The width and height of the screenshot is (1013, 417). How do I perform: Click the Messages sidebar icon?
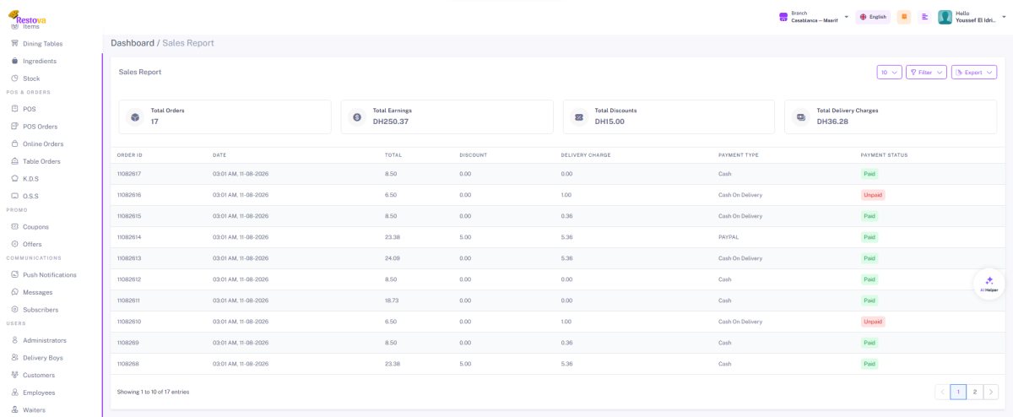(14, 292)
